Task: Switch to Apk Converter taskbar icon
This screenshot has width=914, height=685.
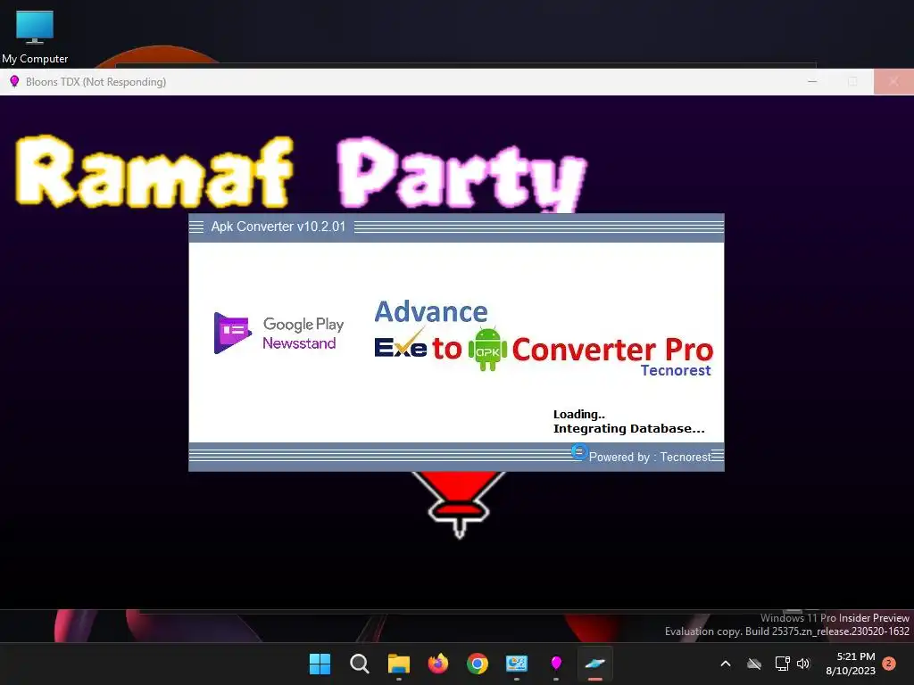Action: coord(595,664)
